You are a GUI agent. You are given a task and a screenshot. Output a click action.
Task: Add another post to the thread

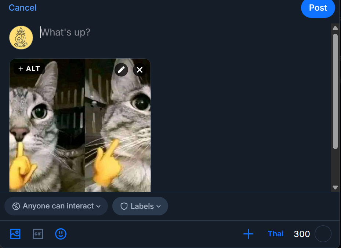click(249, 234)
